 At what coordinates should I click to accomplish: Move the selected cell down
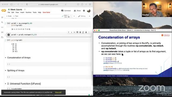(x=71, y=32)
